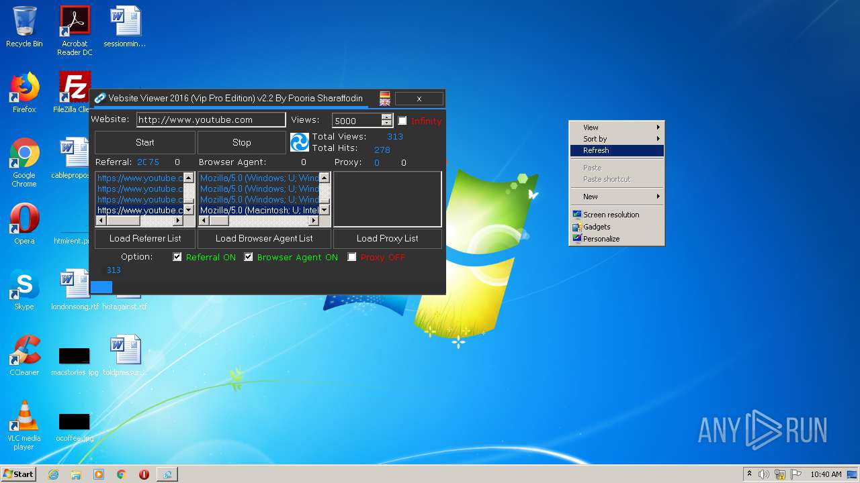Check the Proxy OFF checkbox
This screenshot has width=860, height=483.
tap(352, 257)
